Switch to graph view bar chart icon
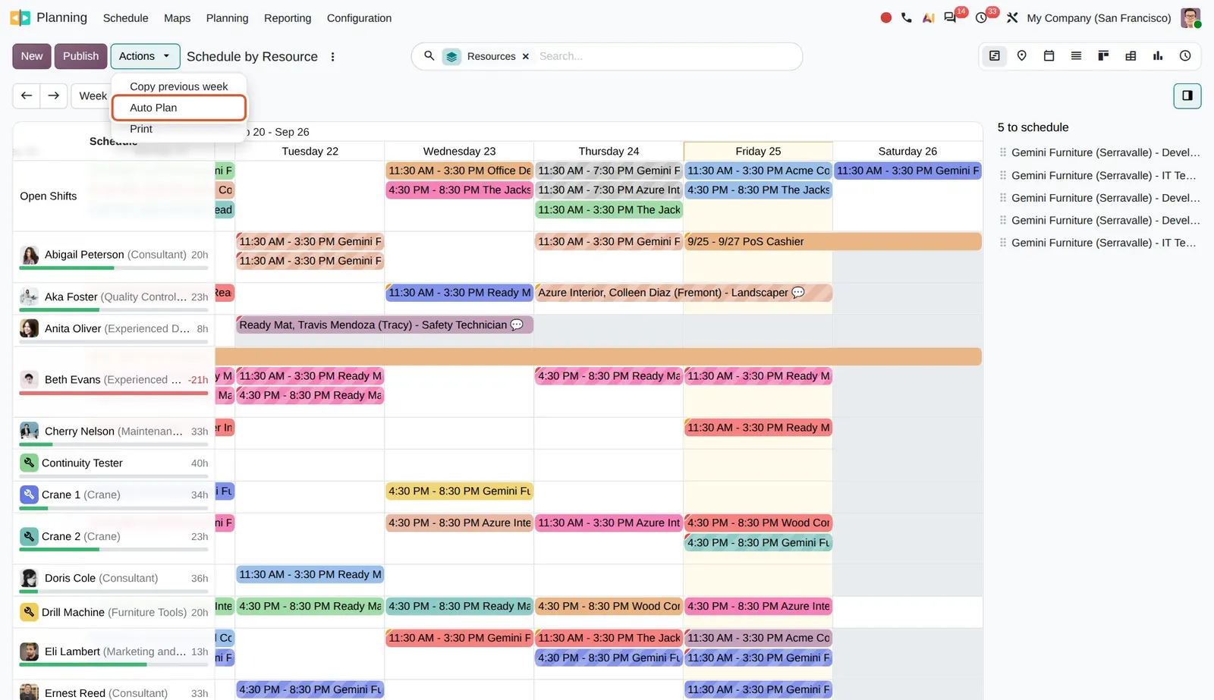This screenshot has height=700, width=1214. pos(1158,55)
